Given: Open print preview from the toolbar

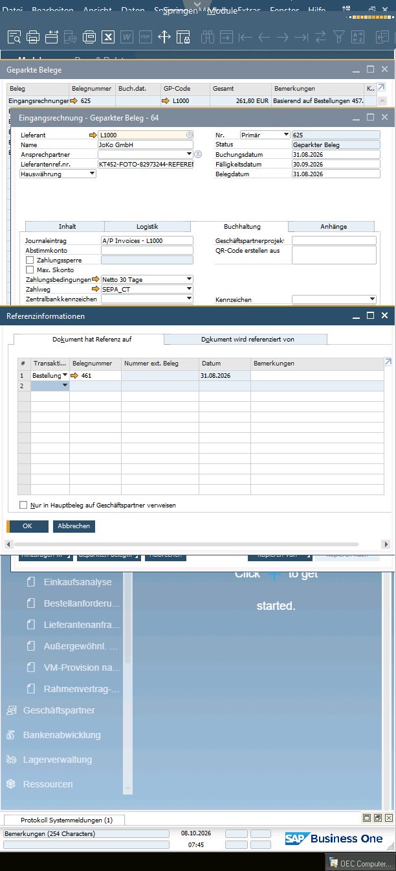Looking at the screenshot, I should click(14, 37).
